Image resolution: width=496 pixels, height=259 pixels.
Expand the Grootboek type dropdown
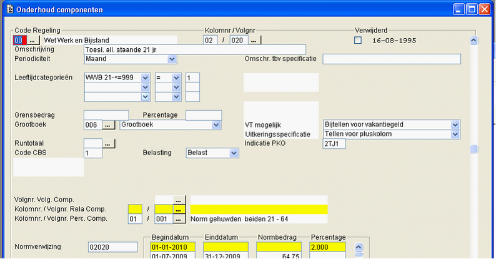tap(216, 124)
